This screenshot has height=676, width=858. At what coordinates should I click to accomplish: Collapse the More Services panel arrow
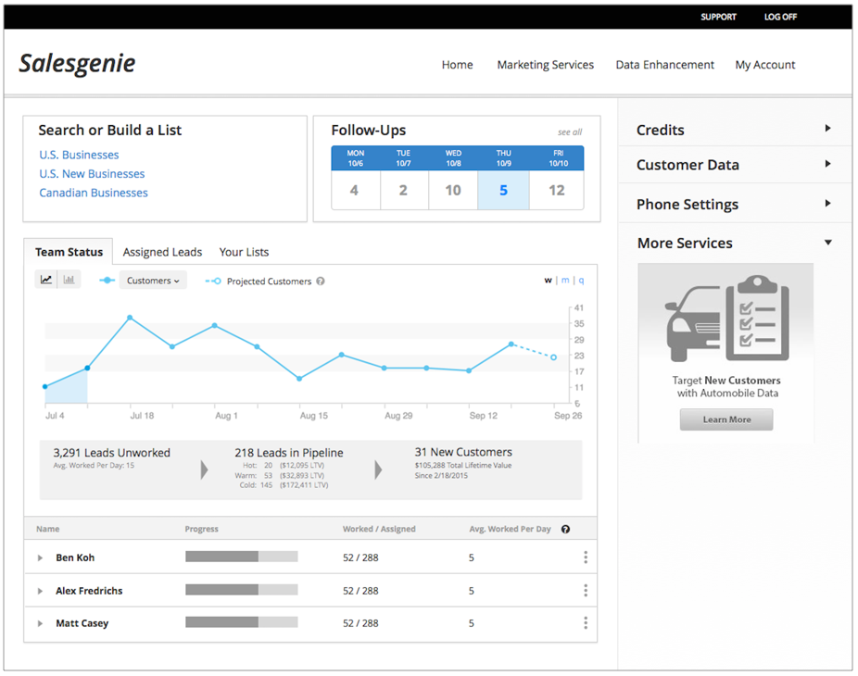(828, 243)
